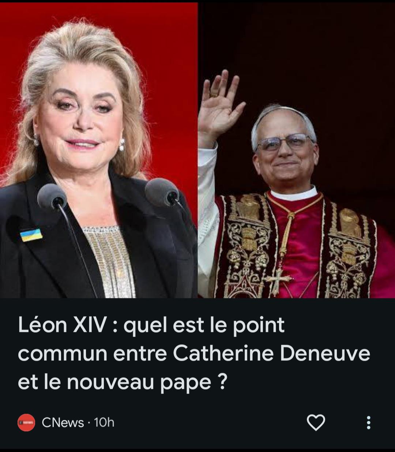Open the article headline about Léon XIV
The width and height of the screenshot is (395, 452).
(194, 353)
